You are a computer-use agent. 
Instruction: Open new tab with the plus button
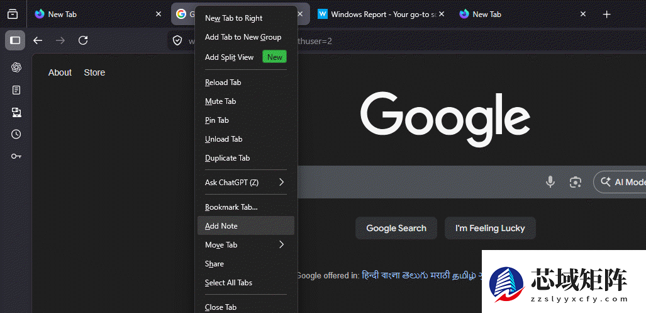click(x=606, y=14)
